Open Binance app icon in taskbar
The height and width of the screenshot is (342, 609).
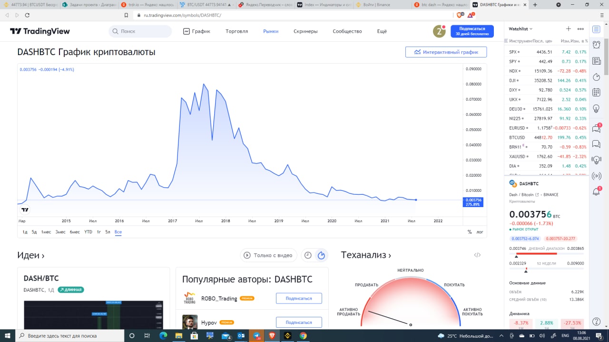click(287, 336)
